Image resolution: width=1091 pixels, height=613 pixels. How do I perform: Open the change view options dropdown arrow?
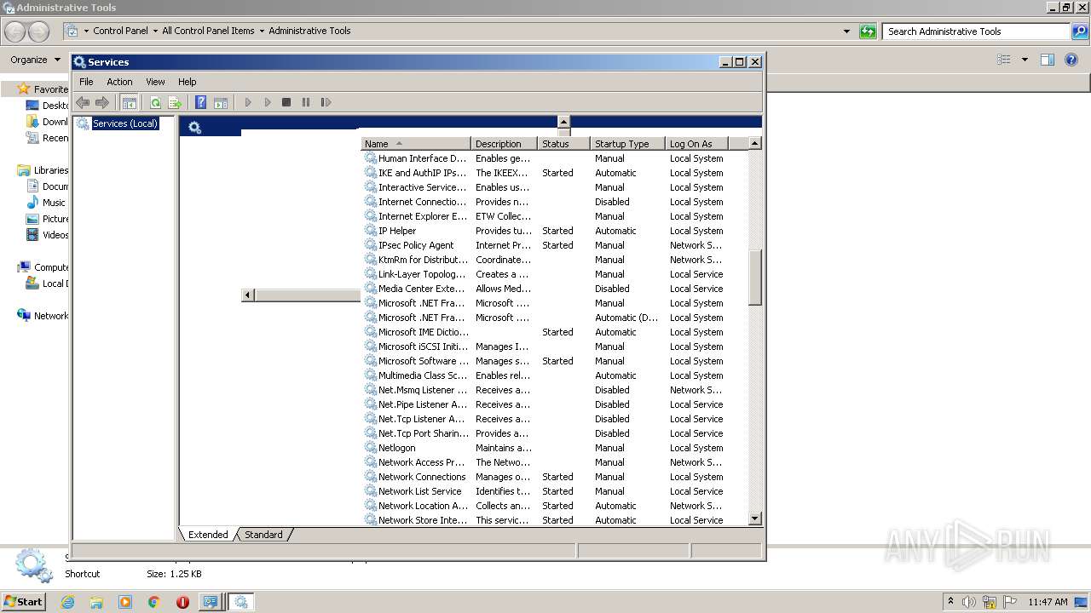point(1025,60)
